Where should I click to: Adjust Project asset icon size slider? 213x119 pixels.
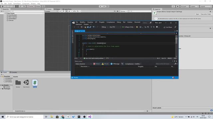pos(147,111)
